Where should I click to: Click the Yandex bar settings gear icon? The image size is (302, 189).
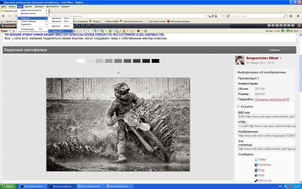click(x=146, y=31)
